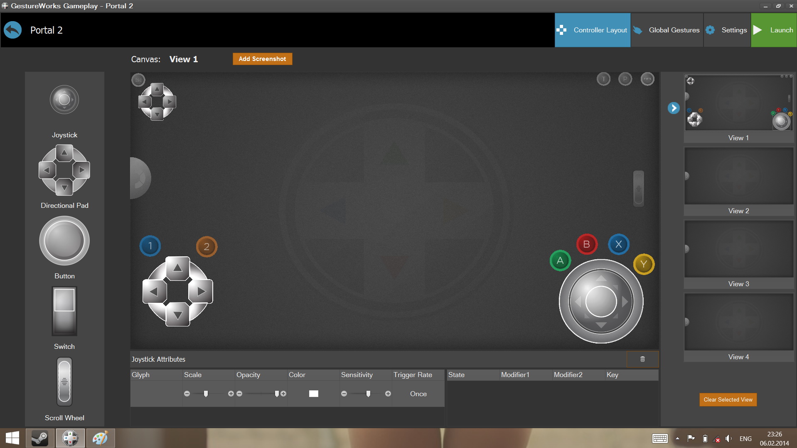Open the Controller Layout tab

592,30
